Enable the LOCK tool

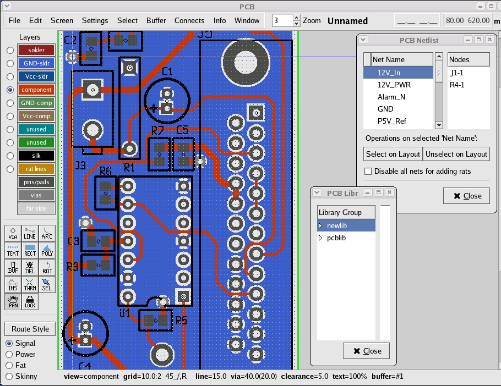pos(30,302)
